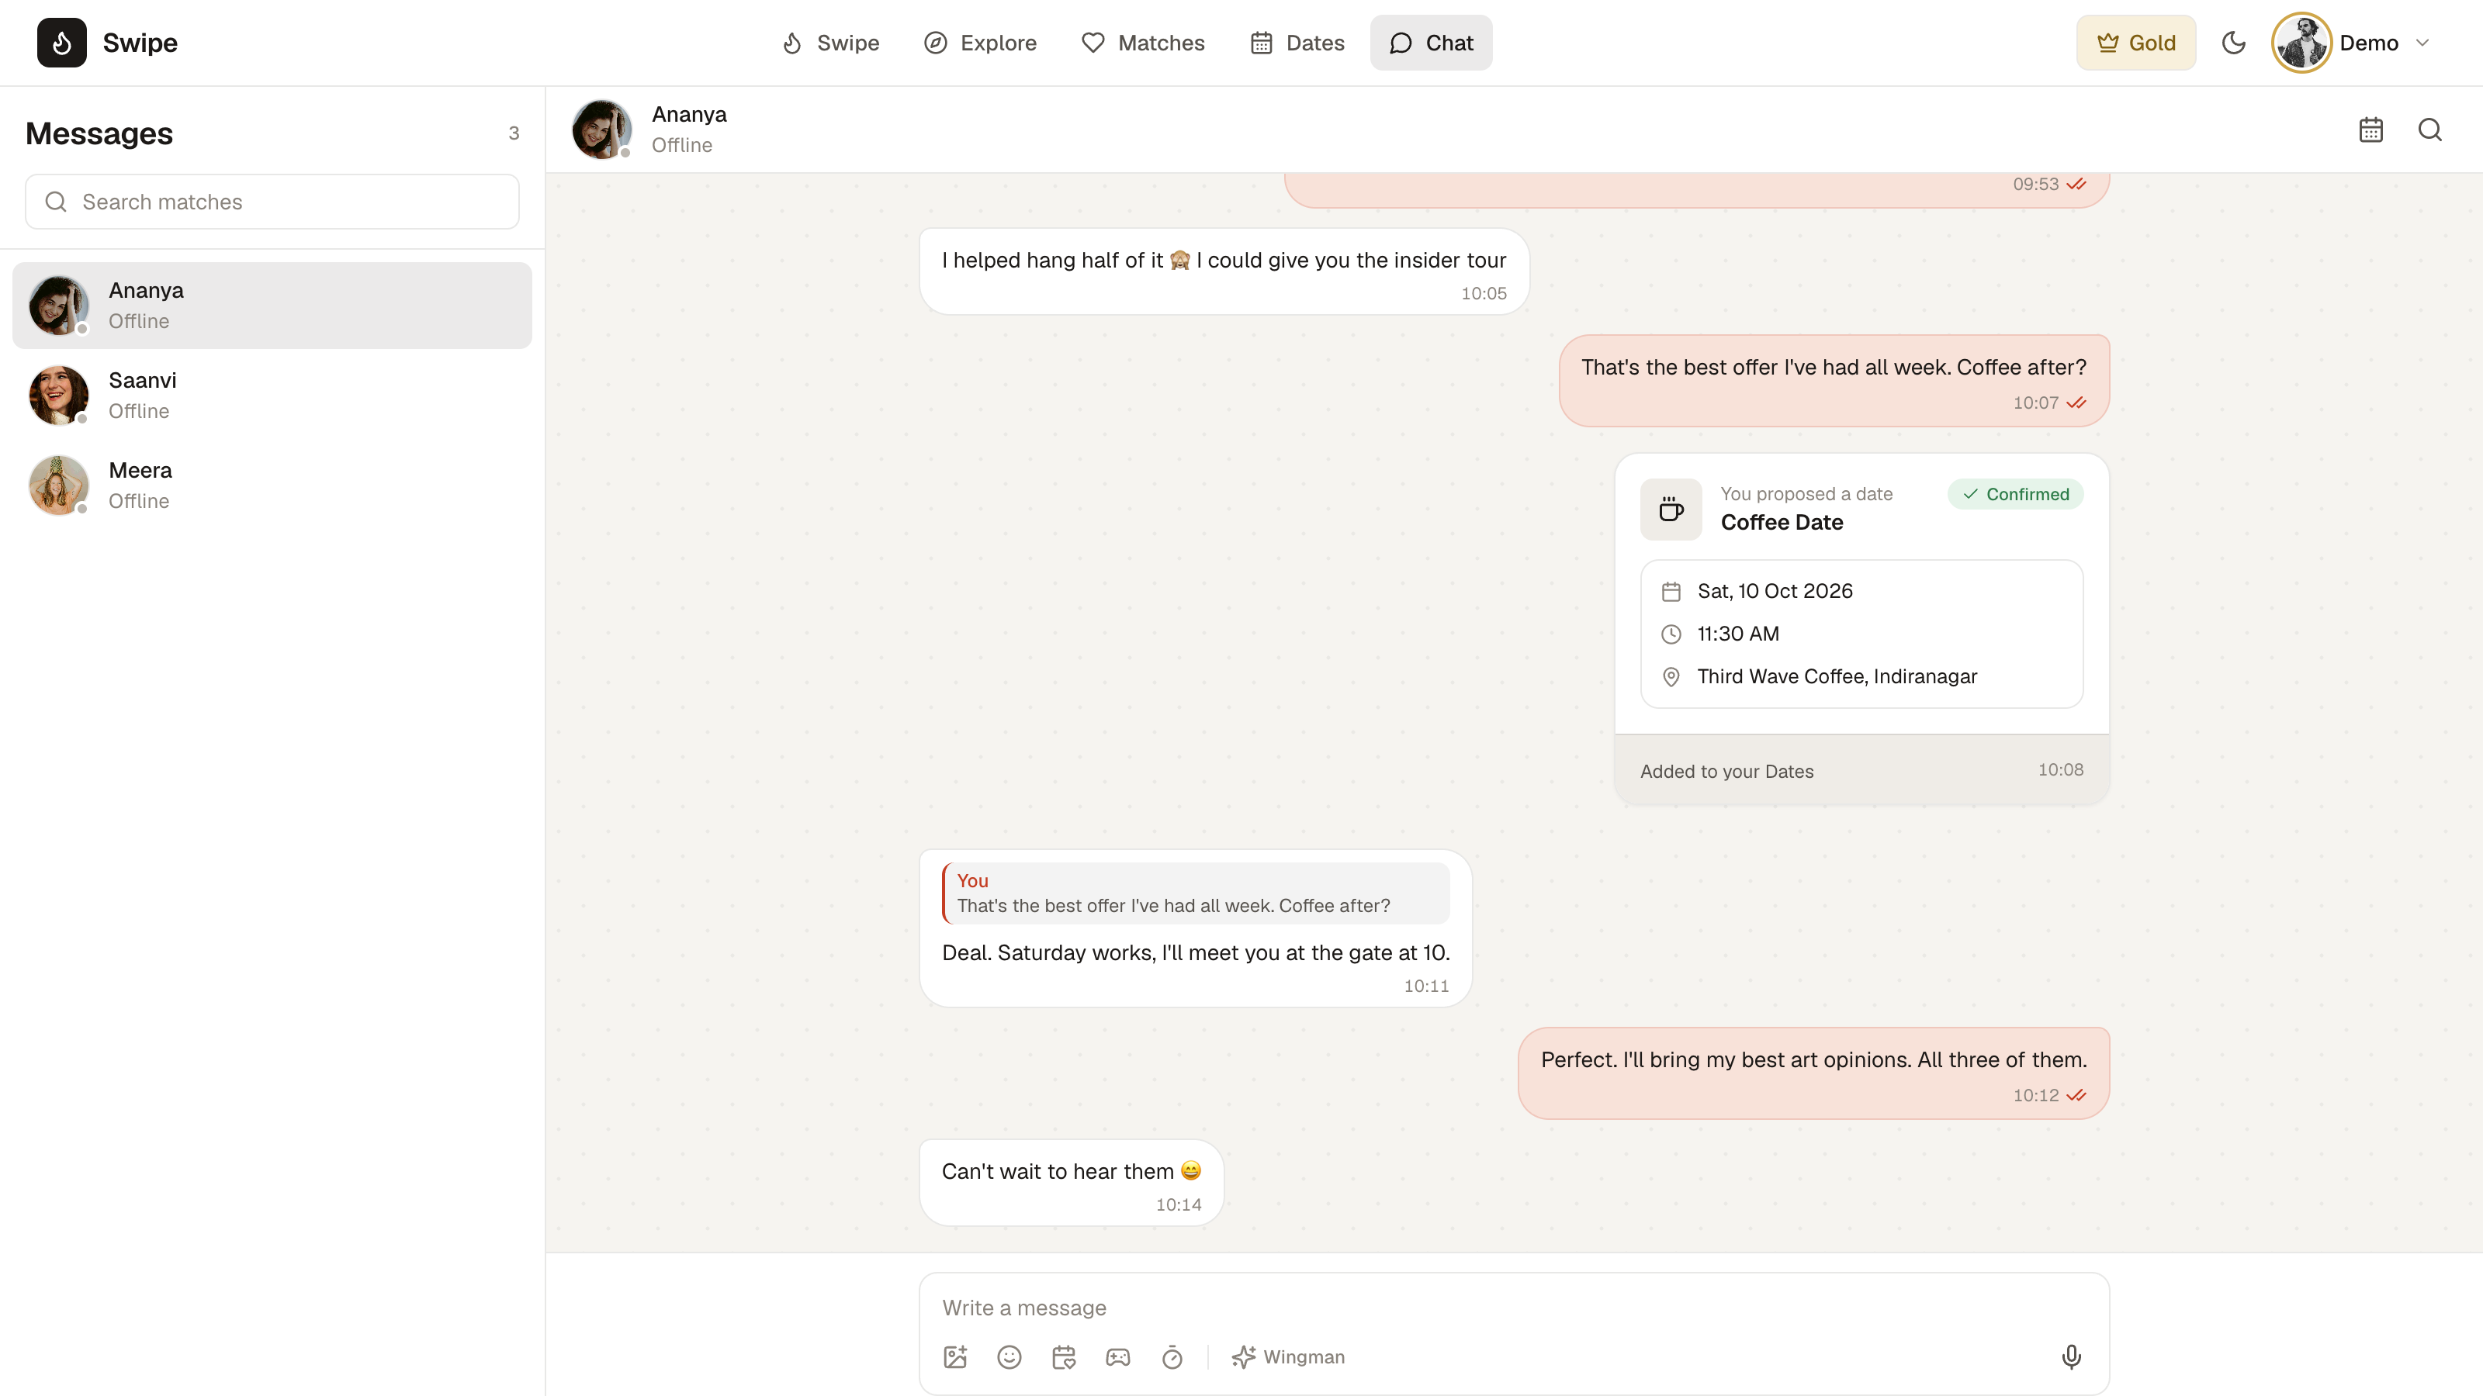This screenshot has height=1396, width=2483.
Task: Click the coffee cup icon on date card
Action: [x=1671, y=509]
